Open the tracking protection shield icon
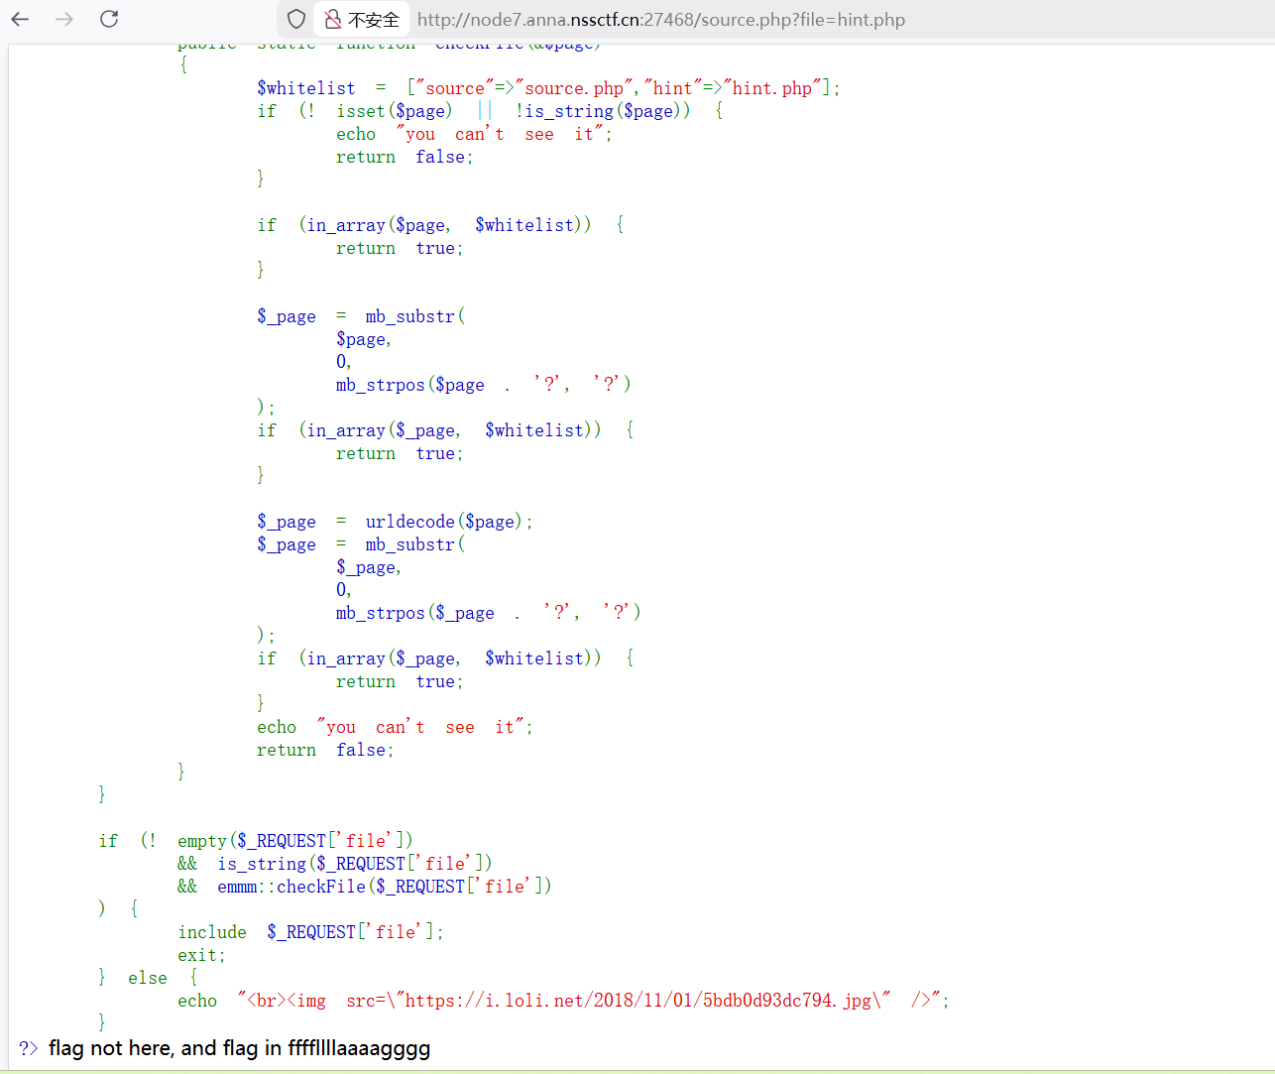Screen dimensions: 1275x1074 (295, 19)
